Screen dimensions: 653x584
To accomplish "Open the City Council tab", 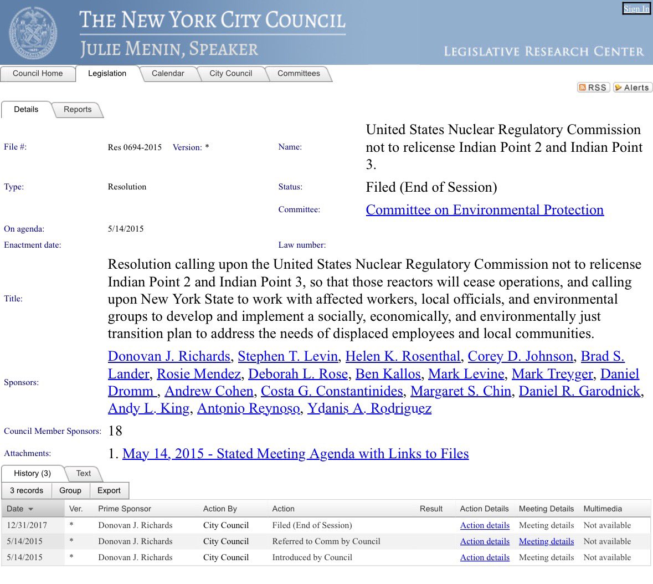I will [x=231, y=73].
